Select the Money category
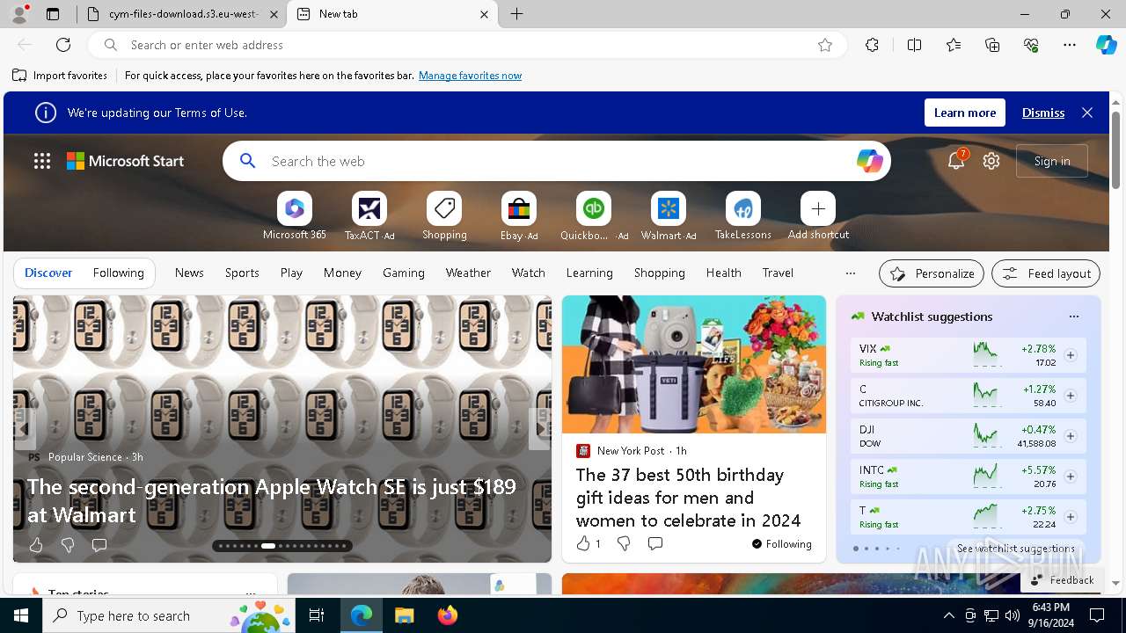 point(342,273)
